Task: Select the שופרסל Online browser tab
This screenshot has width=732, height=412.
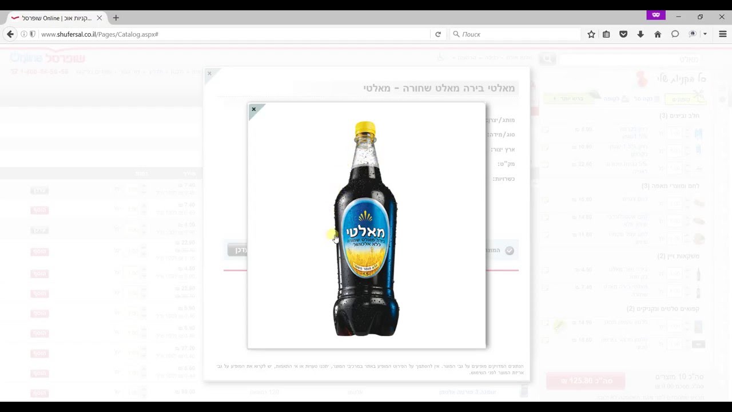Action: [56, 18]
